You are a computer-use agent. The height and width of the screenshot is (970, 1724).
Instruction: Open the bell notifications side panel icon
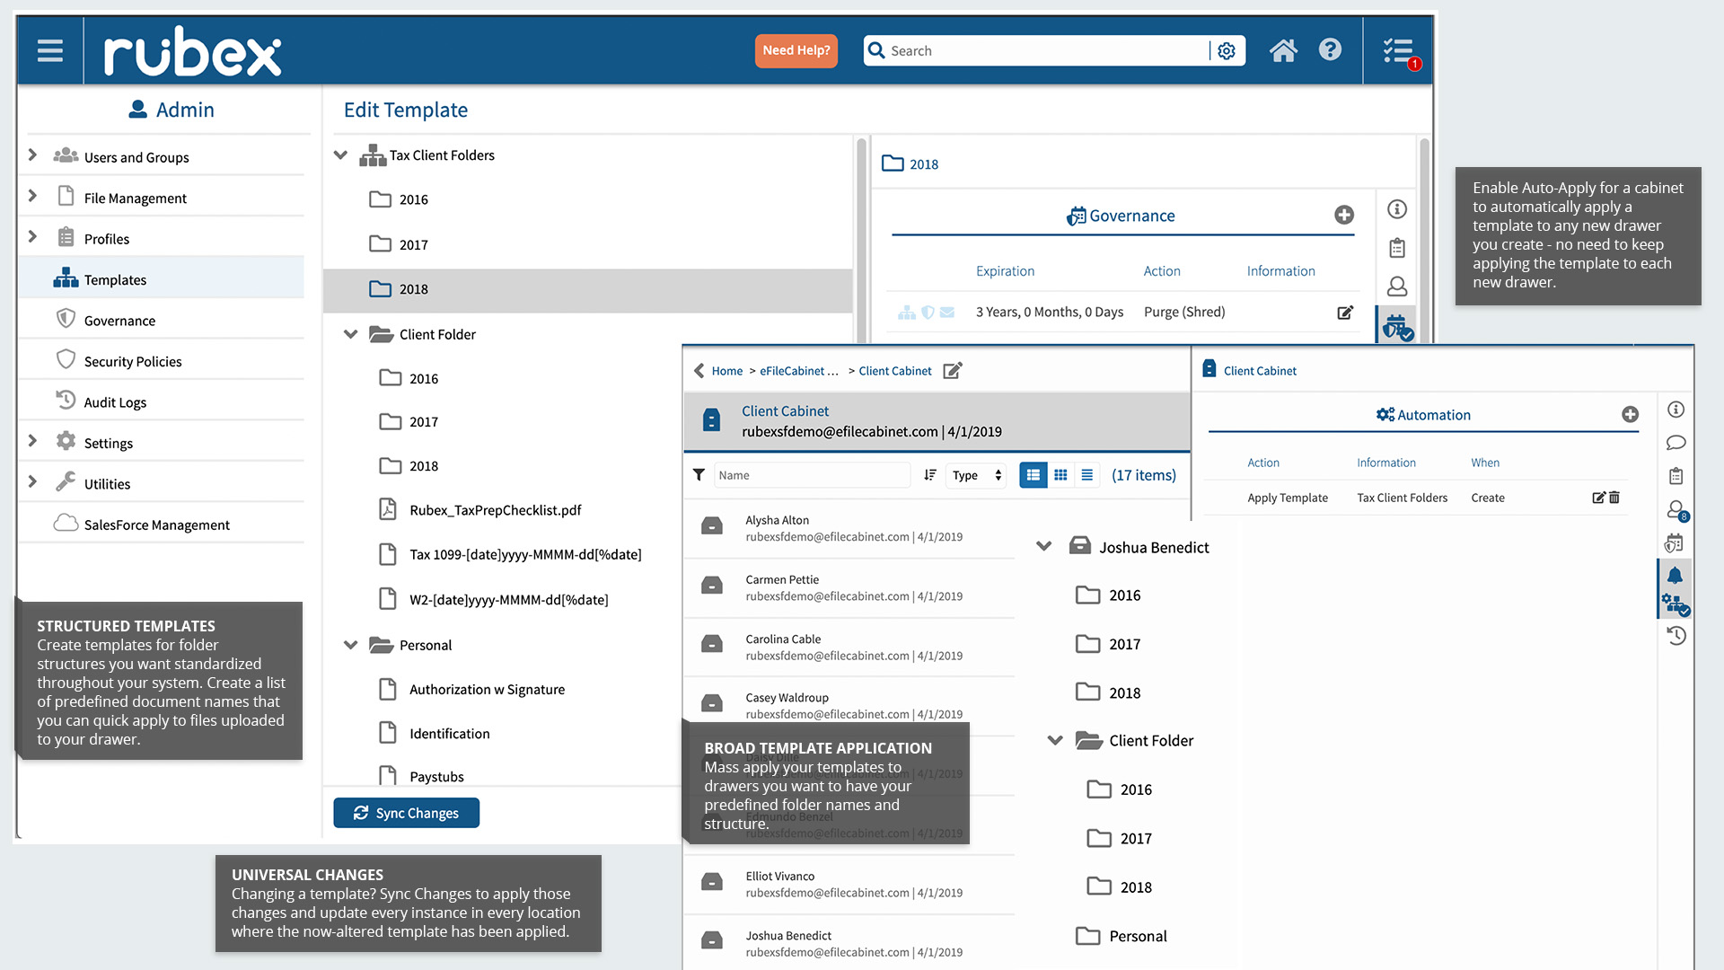pos(1675,576)
